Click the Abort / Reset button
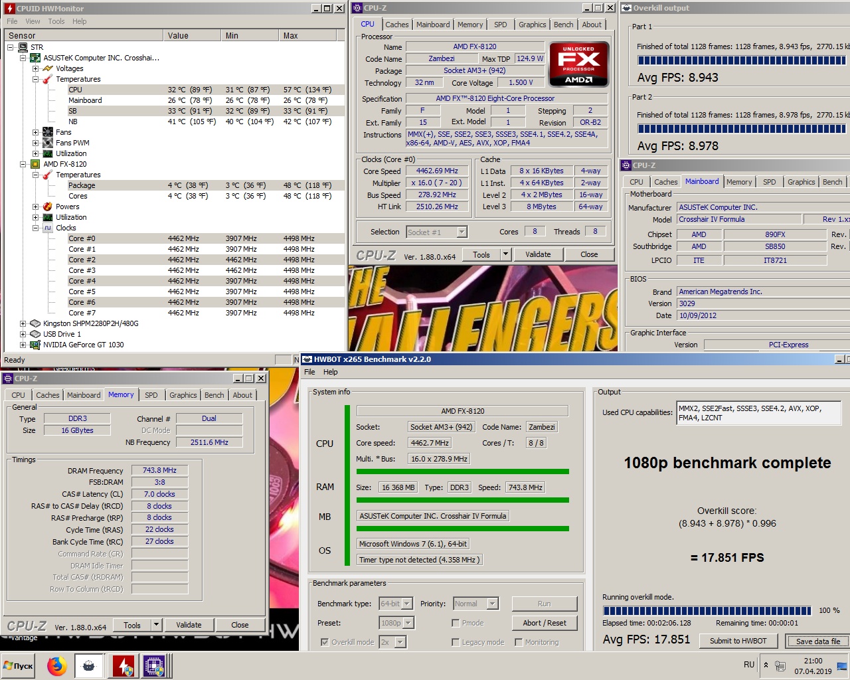This screenshot has height=680, width=850. point(545,623)
